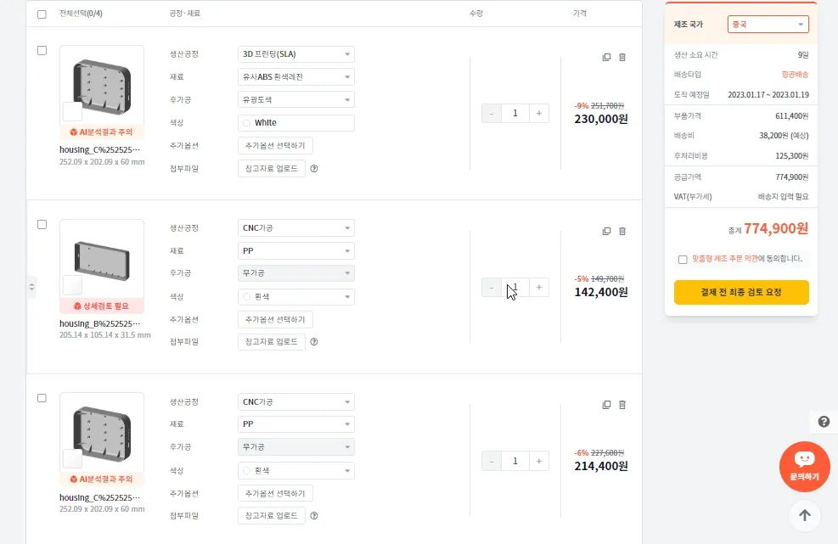The height and width of the screenshot is (544, 838).
Task: Increase quantity of 230,000원 item
Action: tap(538, 113)
